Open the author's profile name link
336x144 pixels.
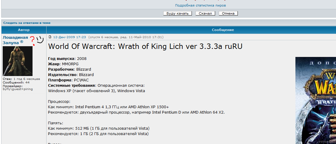point(15,40)
